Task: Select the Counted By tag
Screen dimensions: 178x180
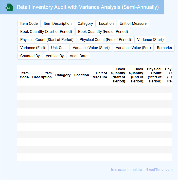Action: click(x=30, y=56)
